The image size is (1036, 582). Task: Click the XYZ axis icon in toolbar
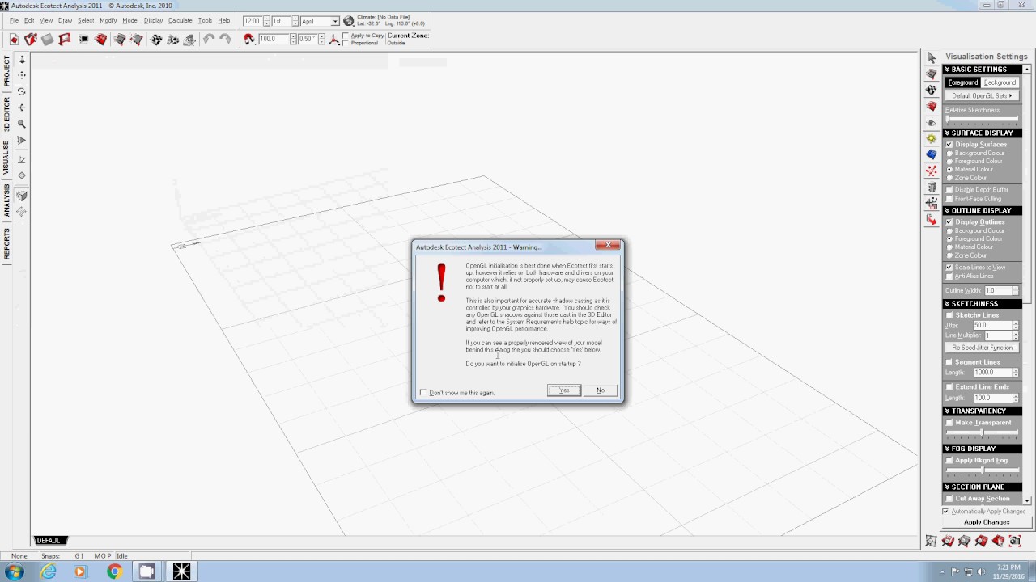[x=334, y=39]
